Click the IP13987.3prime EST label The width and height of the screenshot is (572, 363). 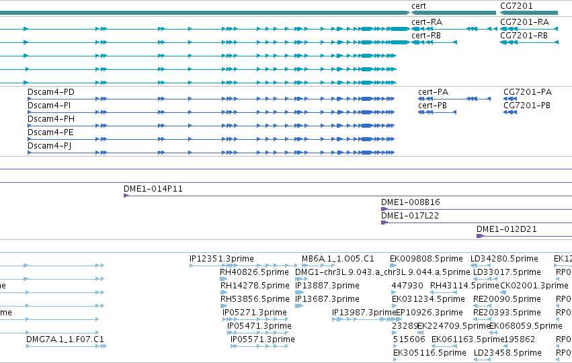pos(364,313)
